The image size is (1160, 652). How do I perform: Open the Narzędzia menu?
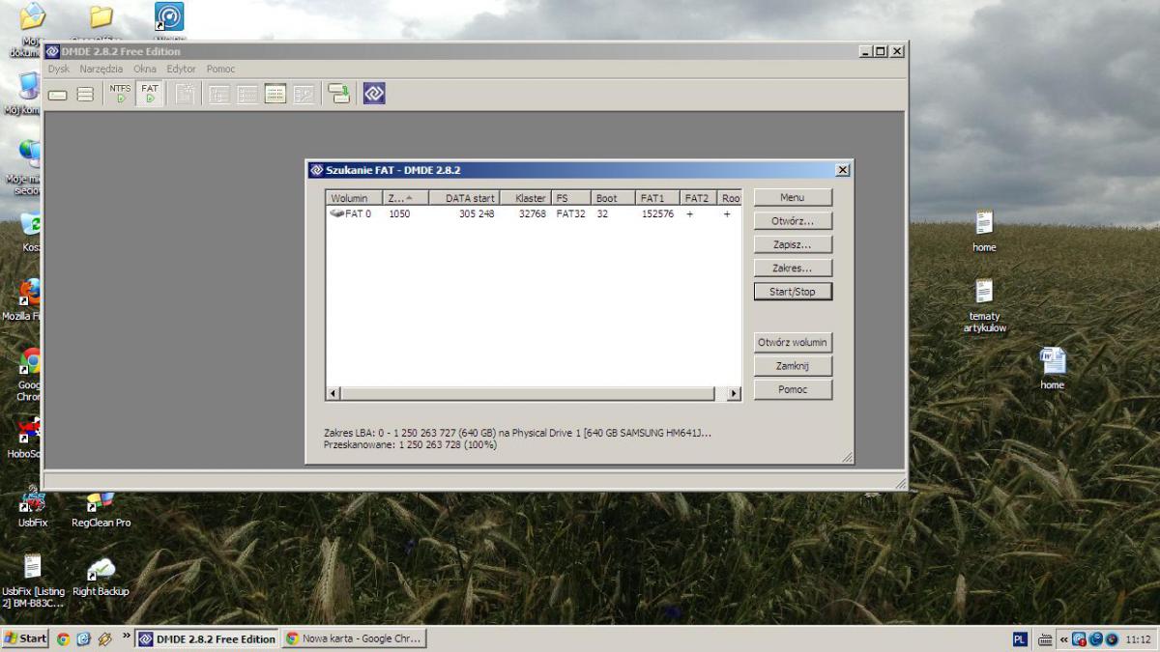click(x=101, y=69)
